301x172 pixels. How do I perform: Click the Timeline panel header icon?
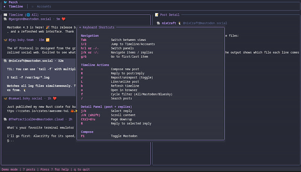5,15
